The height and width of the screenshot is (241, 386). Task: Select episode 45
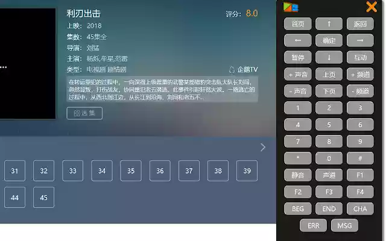point(44,198)
